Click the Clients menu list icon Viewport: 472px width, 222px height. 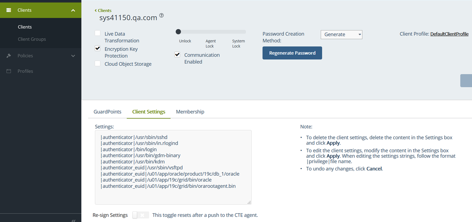[9, 10]
